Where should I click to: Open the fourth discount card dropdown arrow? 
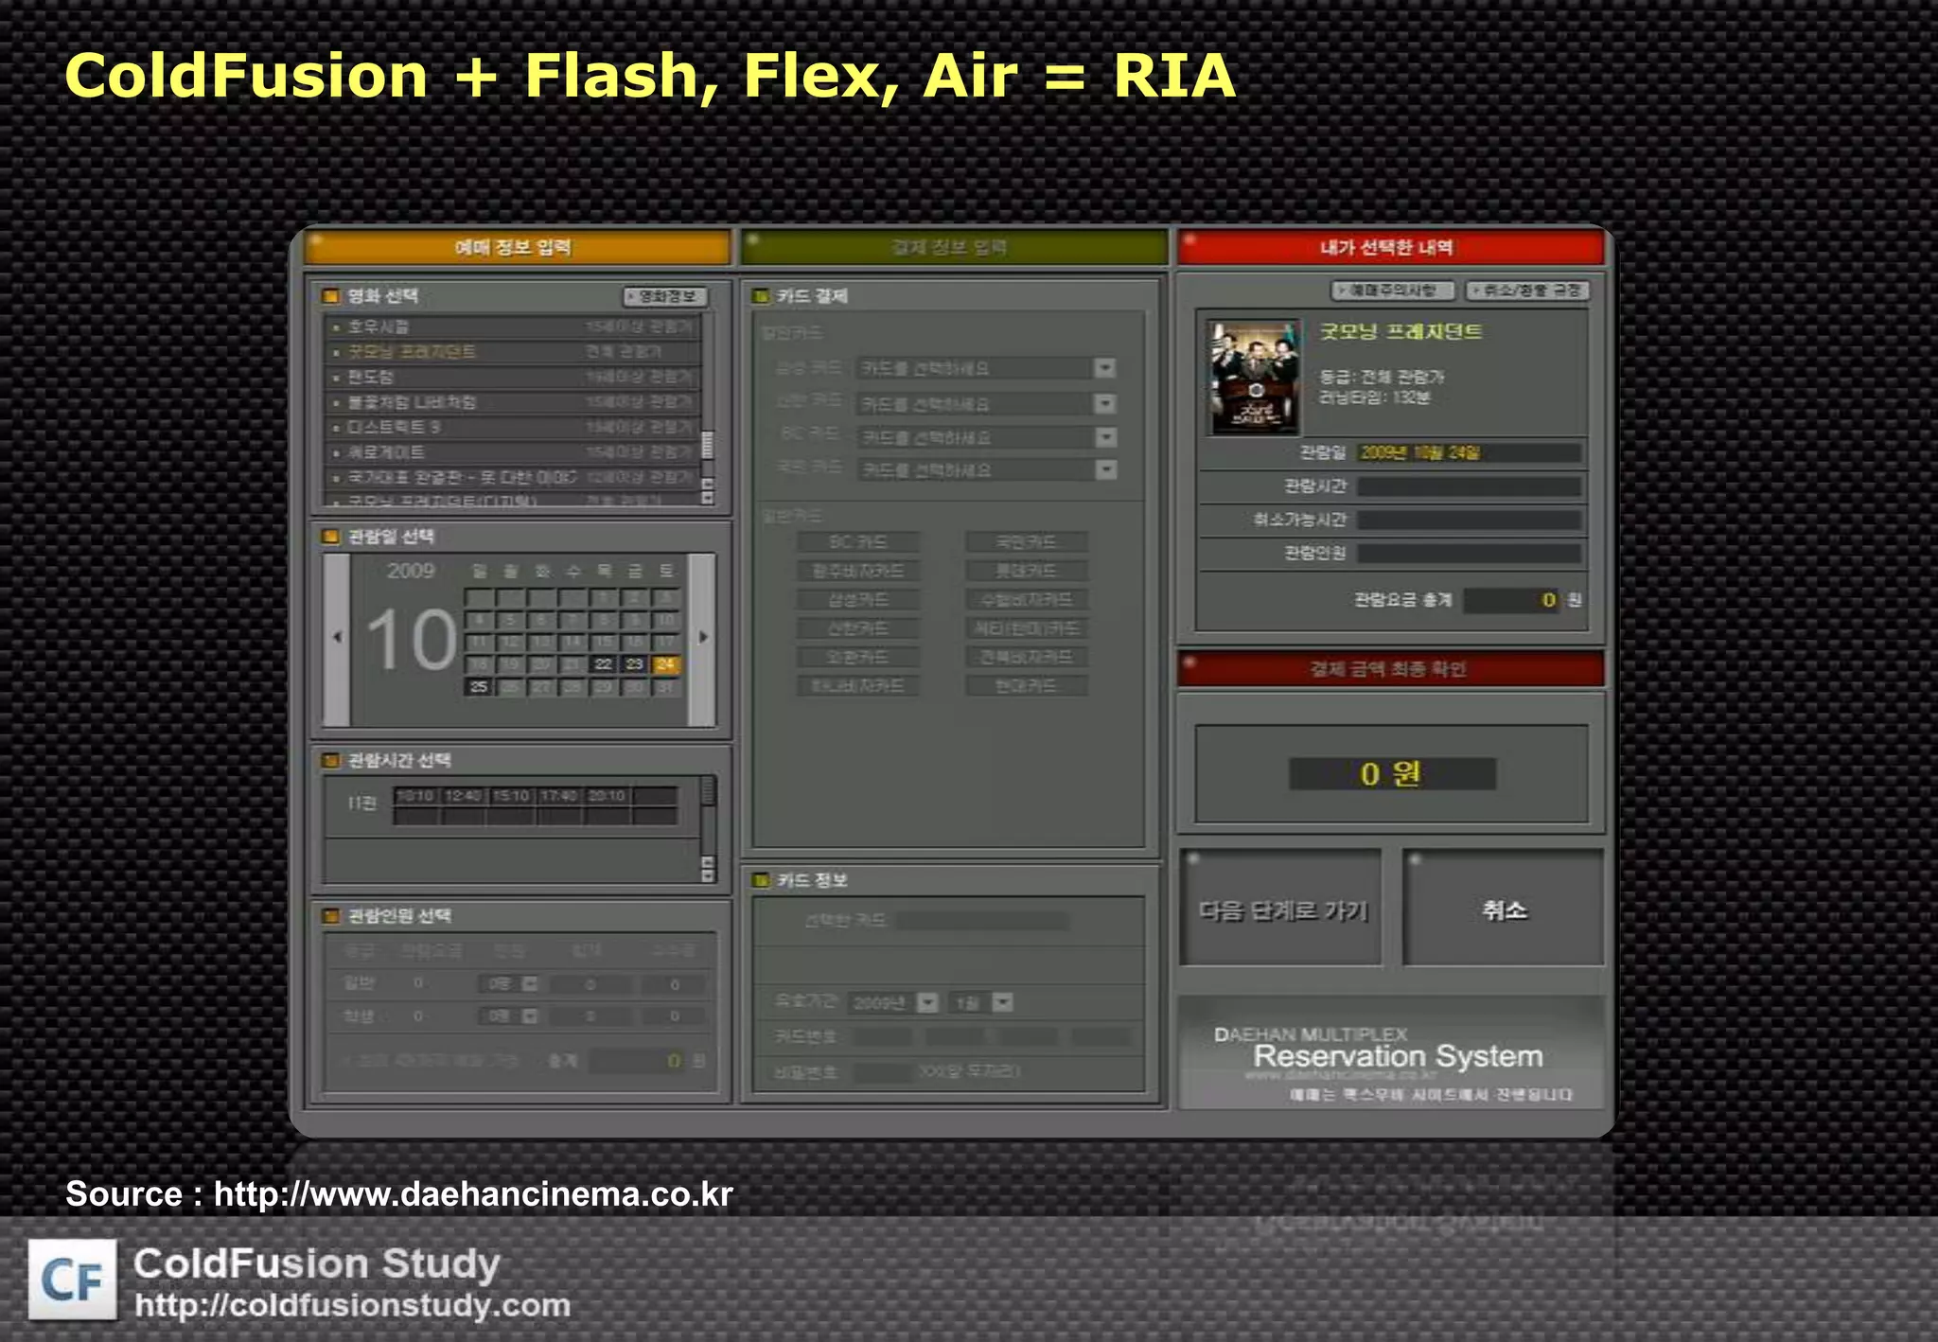pos(1105,469)
